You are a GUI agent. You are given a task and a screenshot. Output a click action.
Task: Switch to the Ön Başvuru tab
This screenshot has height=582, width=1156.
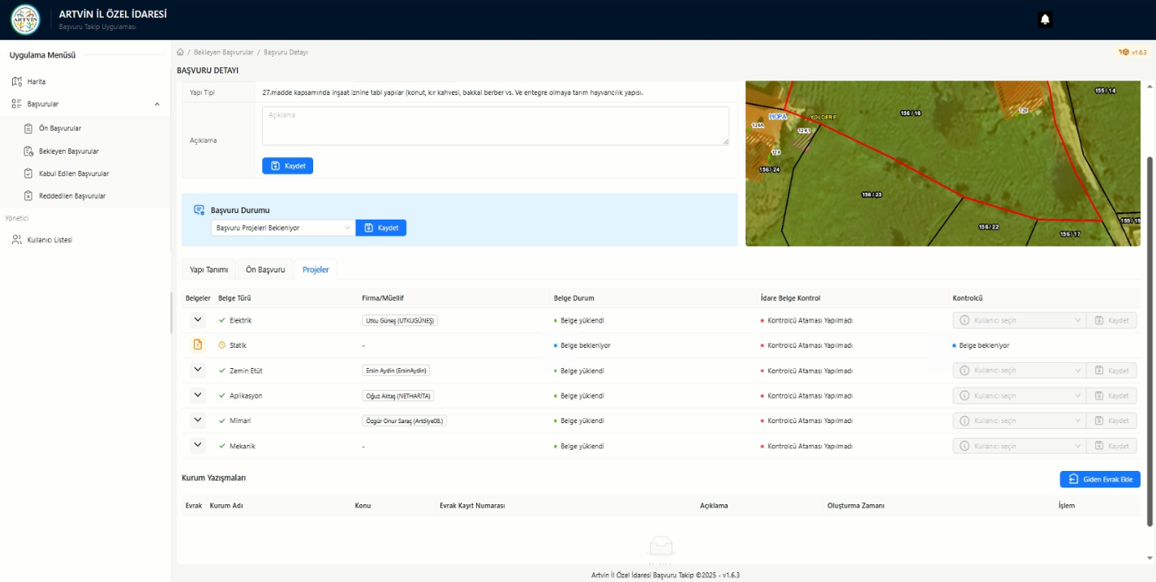[x=265, y=270]
